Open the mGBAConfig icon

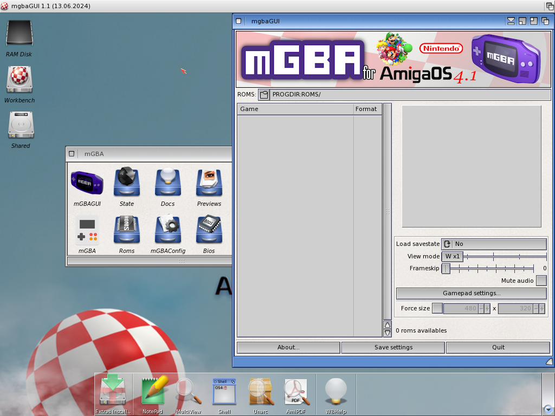click(x=168, y=231)
